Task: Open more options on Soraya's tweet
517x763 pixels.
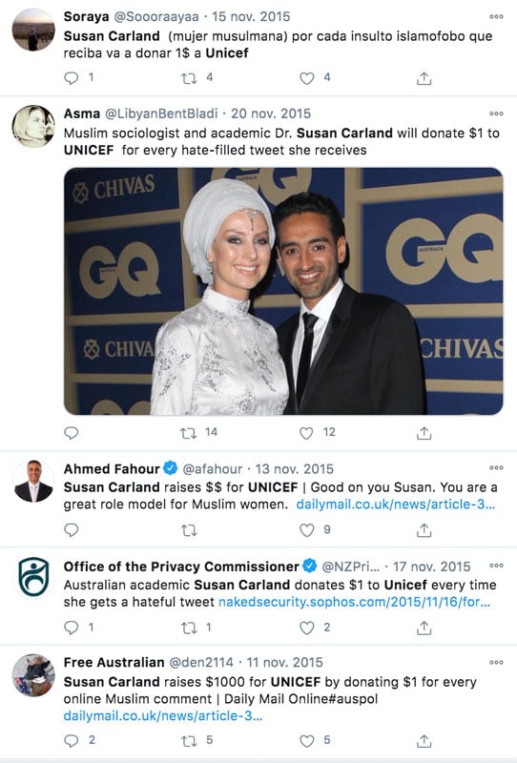Action: 496,16
